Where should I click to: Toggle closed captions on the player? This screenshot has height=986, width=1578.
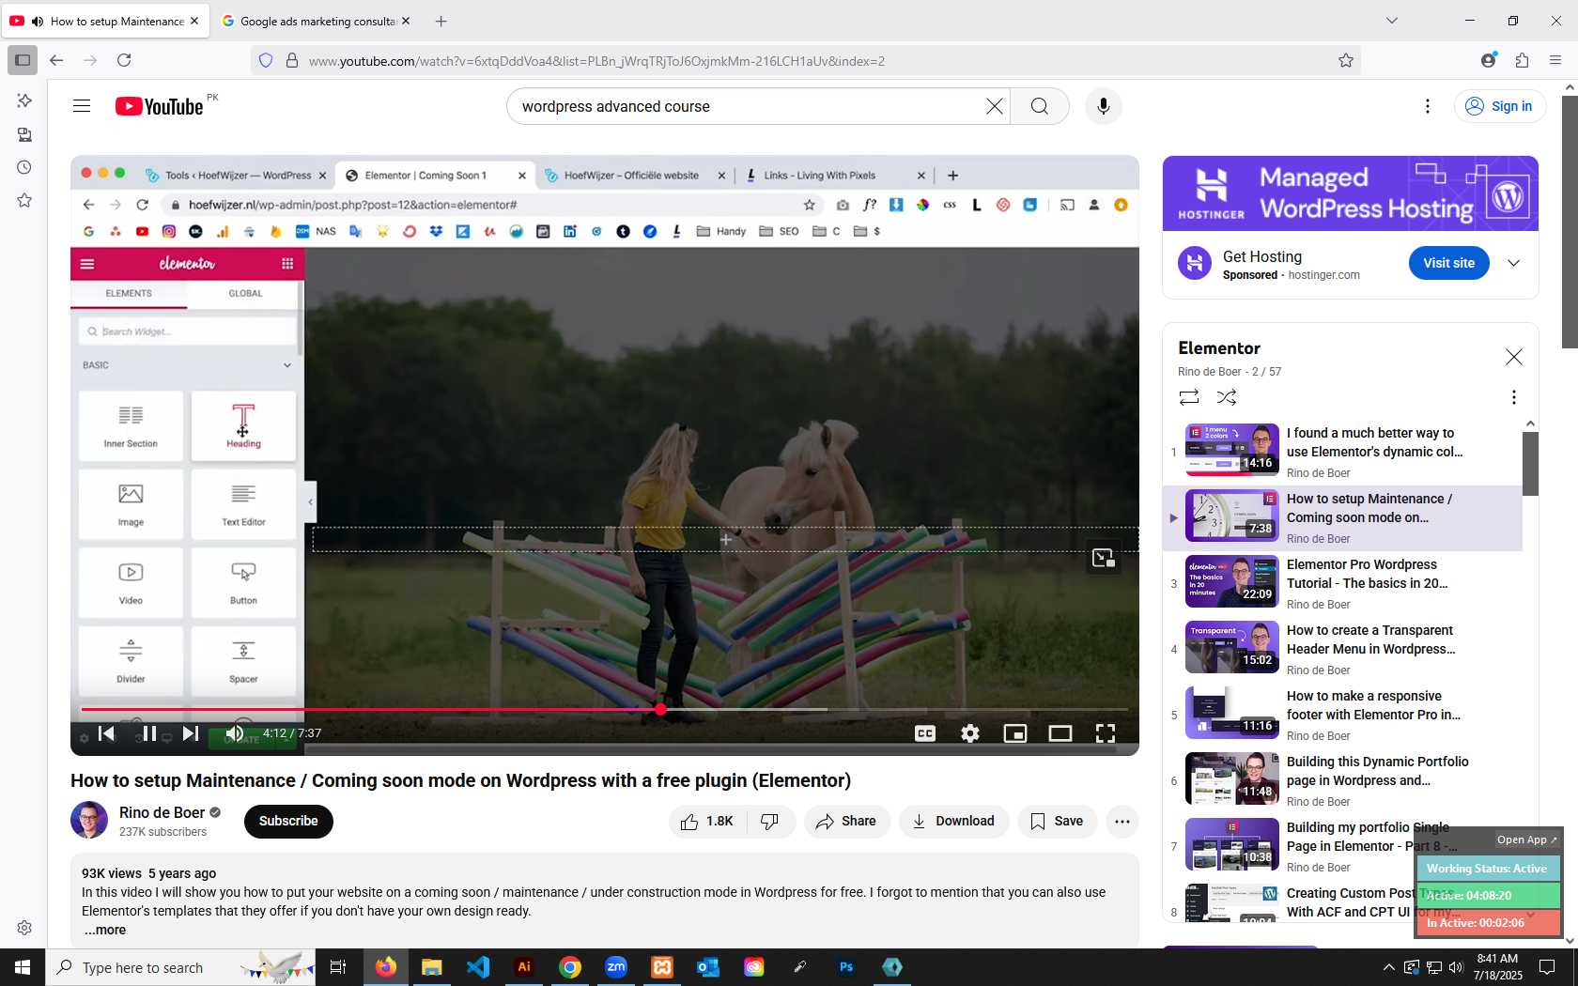tap(925, 733)
